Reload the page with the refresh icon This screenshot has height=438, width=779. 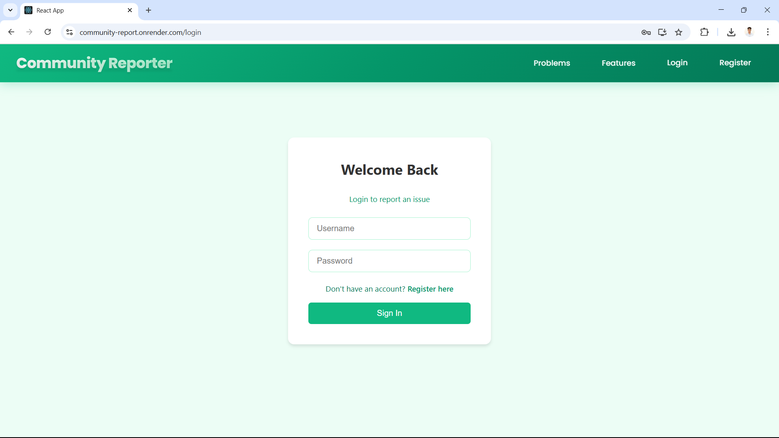47,32
